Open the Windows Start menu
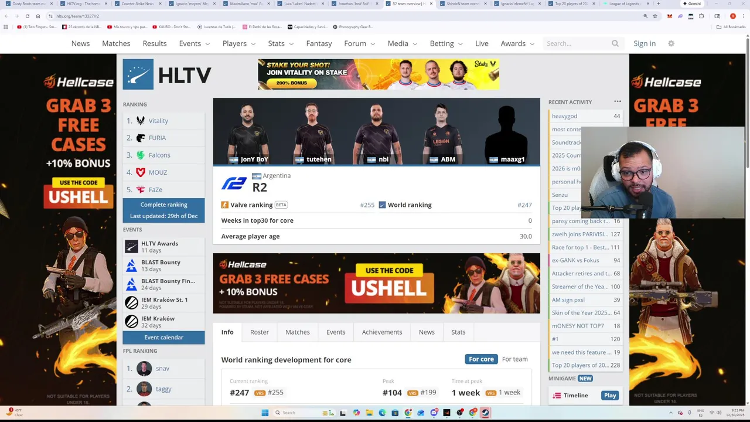The height and width of the screenshot is (422, 750). tap(265, 413)
